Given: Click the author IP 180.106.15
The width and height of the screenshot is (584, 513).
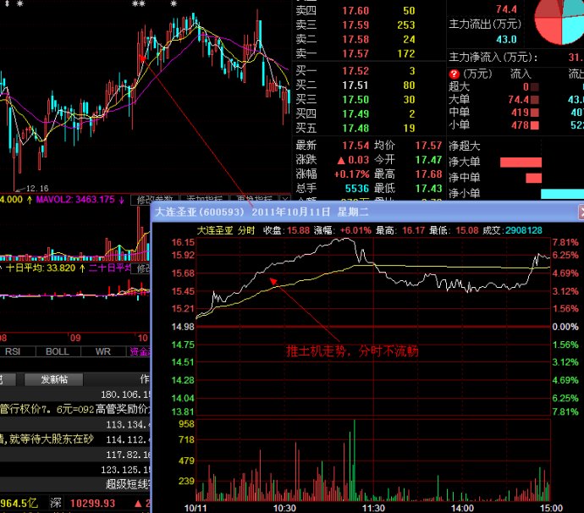Looking at the screenshot, I should (x=125, y=394).
